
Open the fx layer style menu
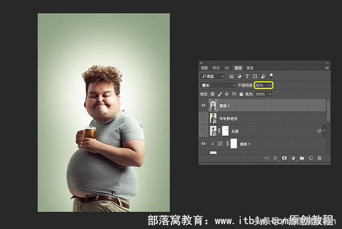[275, 158]
